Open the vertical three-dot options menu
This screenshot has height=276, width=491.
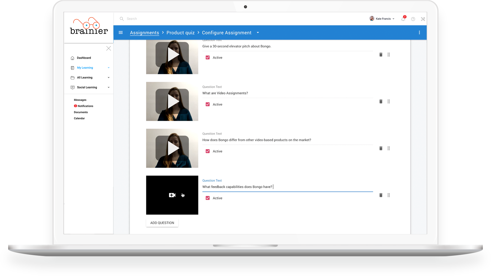419,33
